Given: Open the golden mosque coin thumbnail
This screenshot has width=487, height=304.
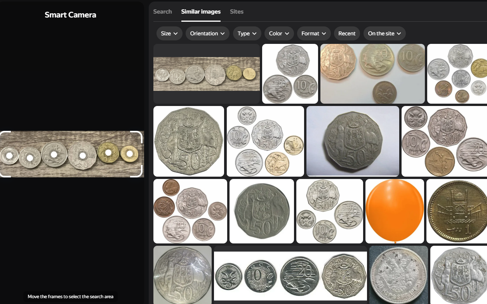Looking at the screenshot, I should (457, 211).
